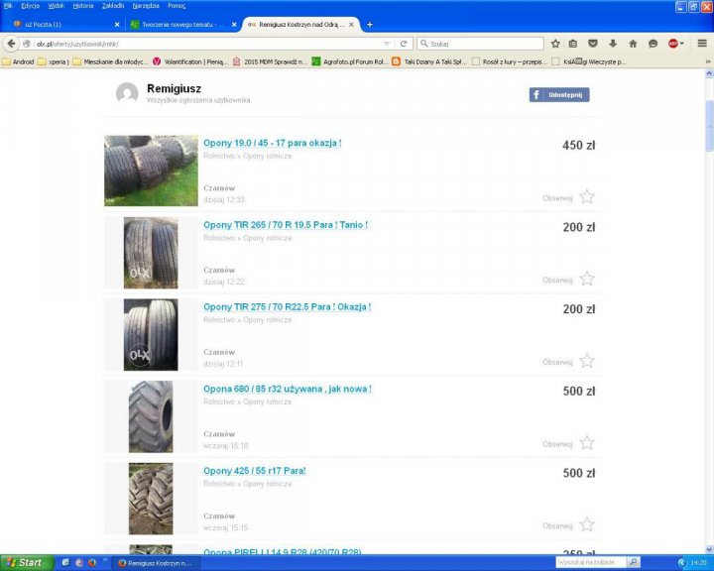Click the Facebook Udostępnij button
Screen dimensions: 714x571
tap(558, 94)
